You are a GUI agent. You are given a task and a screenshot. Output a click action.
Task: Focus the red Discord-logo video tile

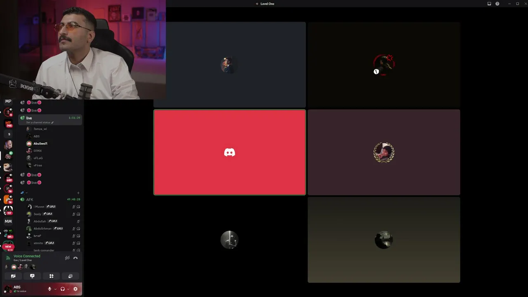point(230,152)
